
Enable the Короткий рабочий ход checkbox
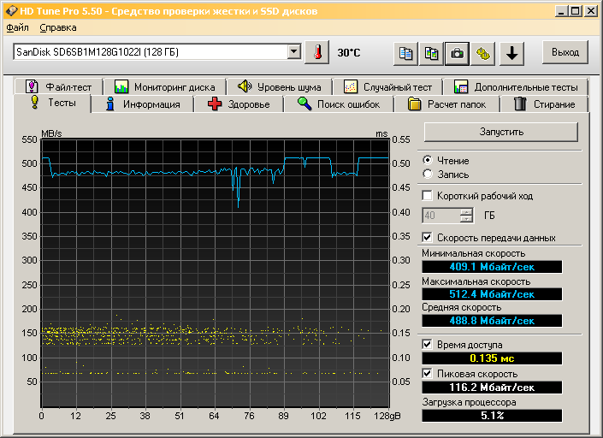(429, 196)
